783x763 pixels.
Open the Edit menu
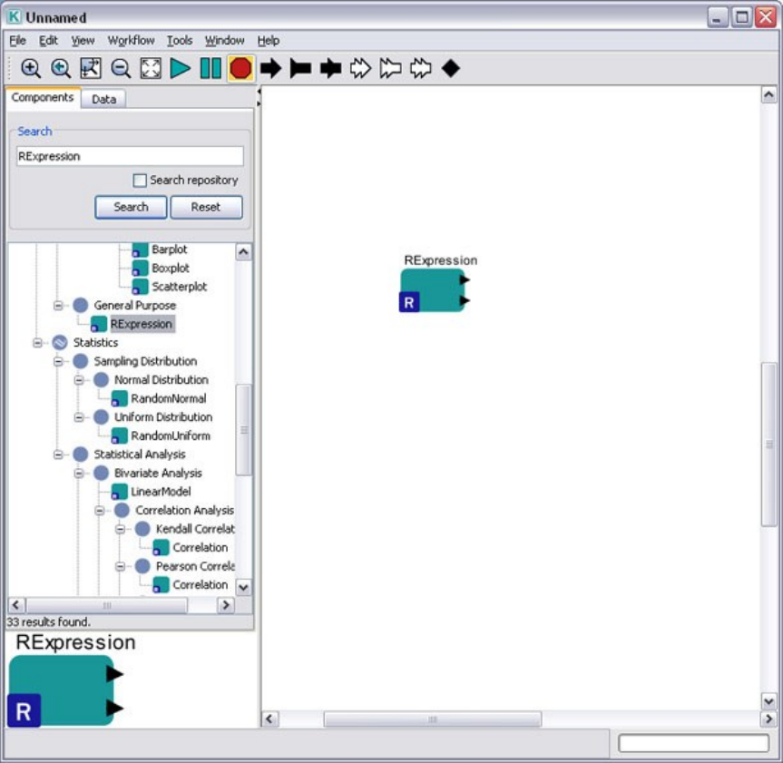point(48,41)
